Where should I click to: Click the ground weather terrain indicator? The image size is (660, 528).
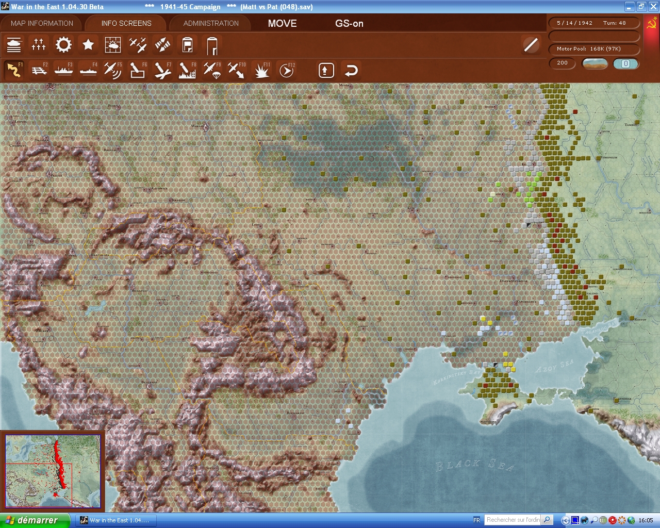(595, 63)
